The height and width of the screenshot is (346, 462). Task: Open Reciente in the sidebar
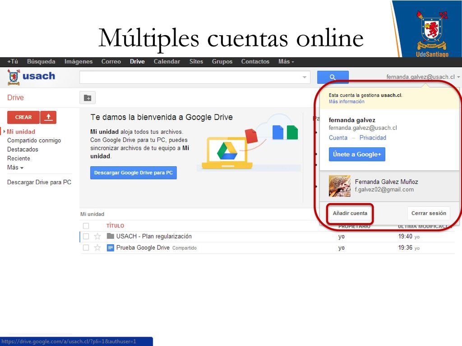[x=18, y=158]
